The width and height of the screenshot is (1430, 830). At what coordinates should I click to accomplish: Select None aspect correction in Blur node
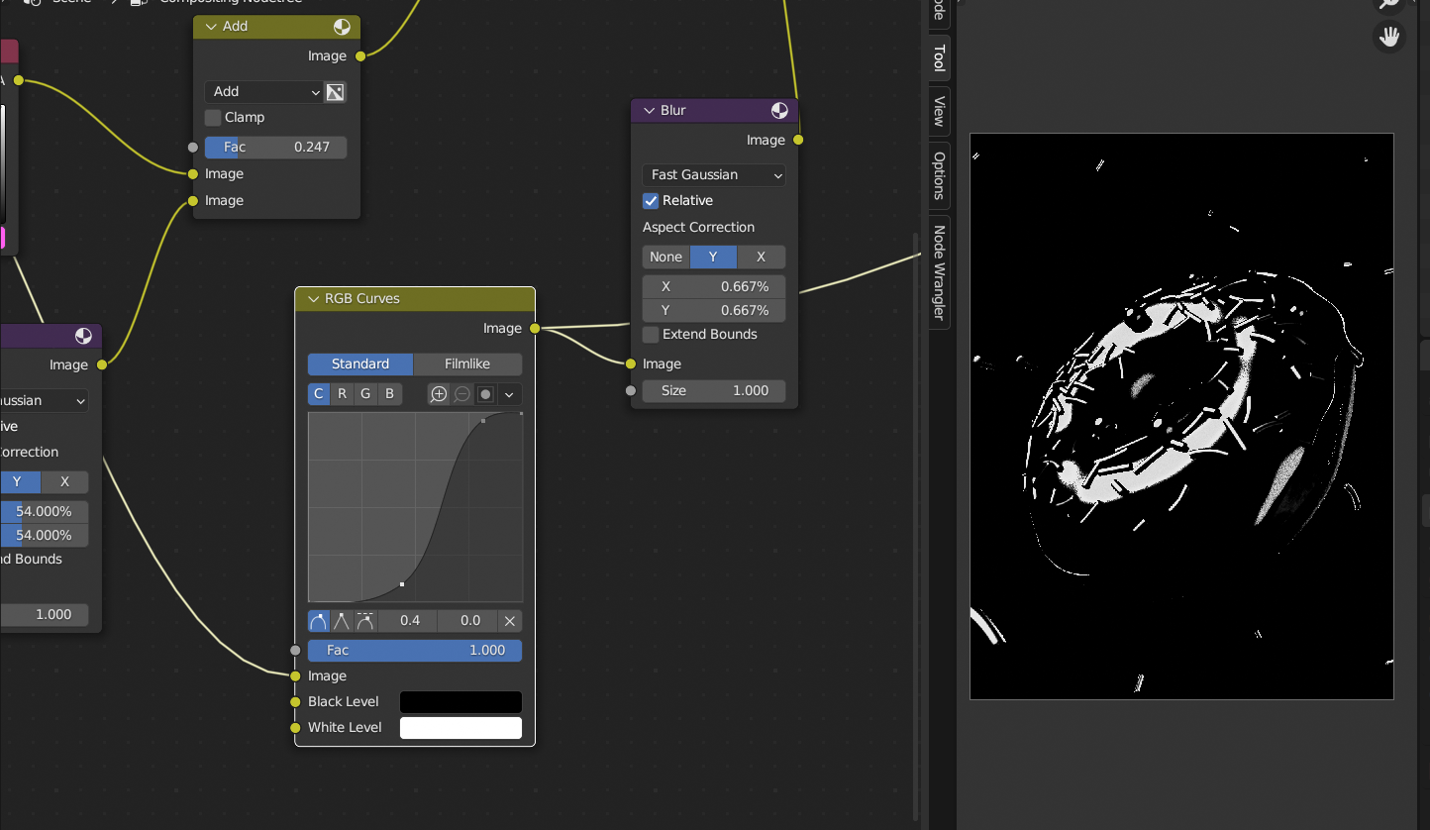[665, 258]
